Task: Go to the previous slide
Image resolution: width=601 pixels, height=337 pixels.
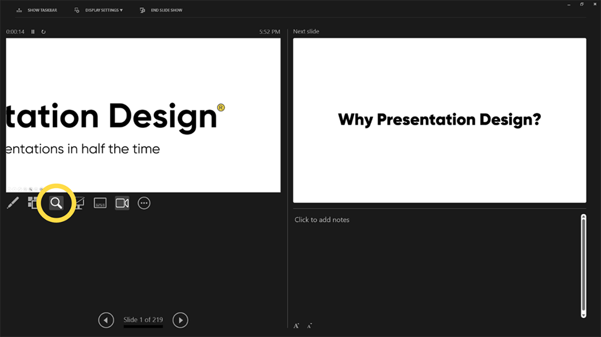Action: [x=106, y=320]
